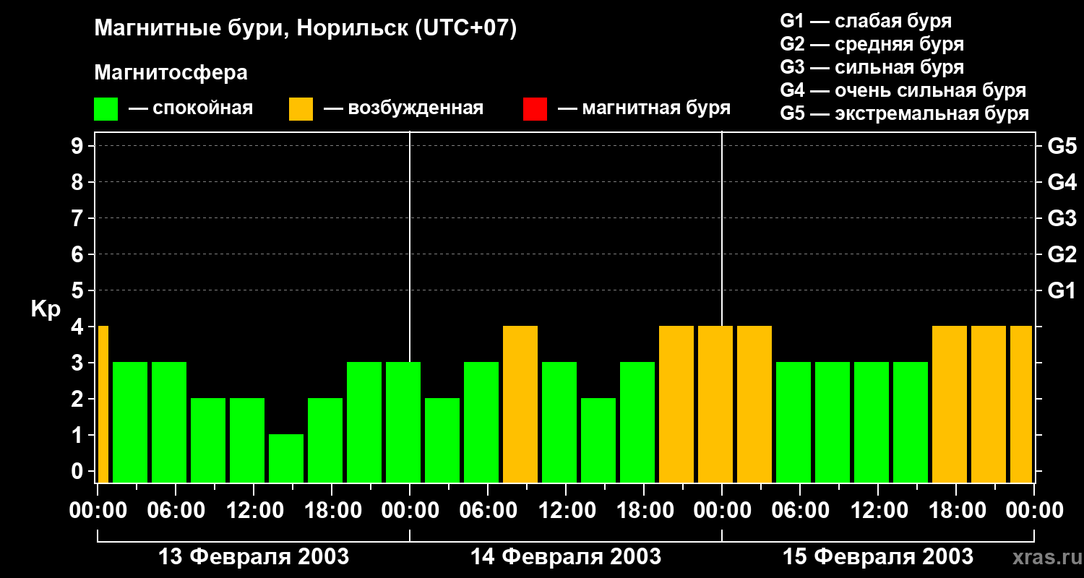This screenshot has width=1084, height=578.
Task: Click the '— магнитная буря' legend label
Action: coord(644,108)
